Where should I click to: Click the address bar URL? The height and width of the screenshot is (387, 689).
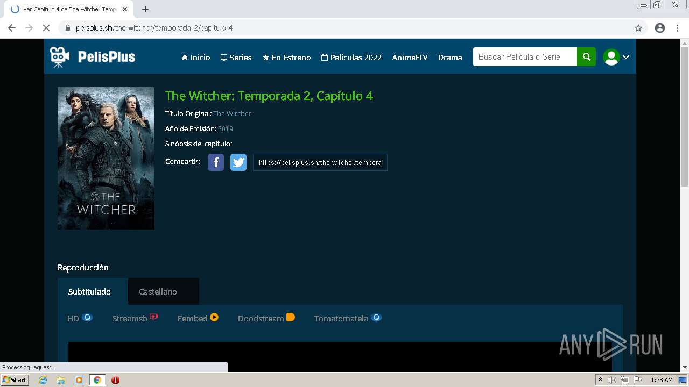154,28
